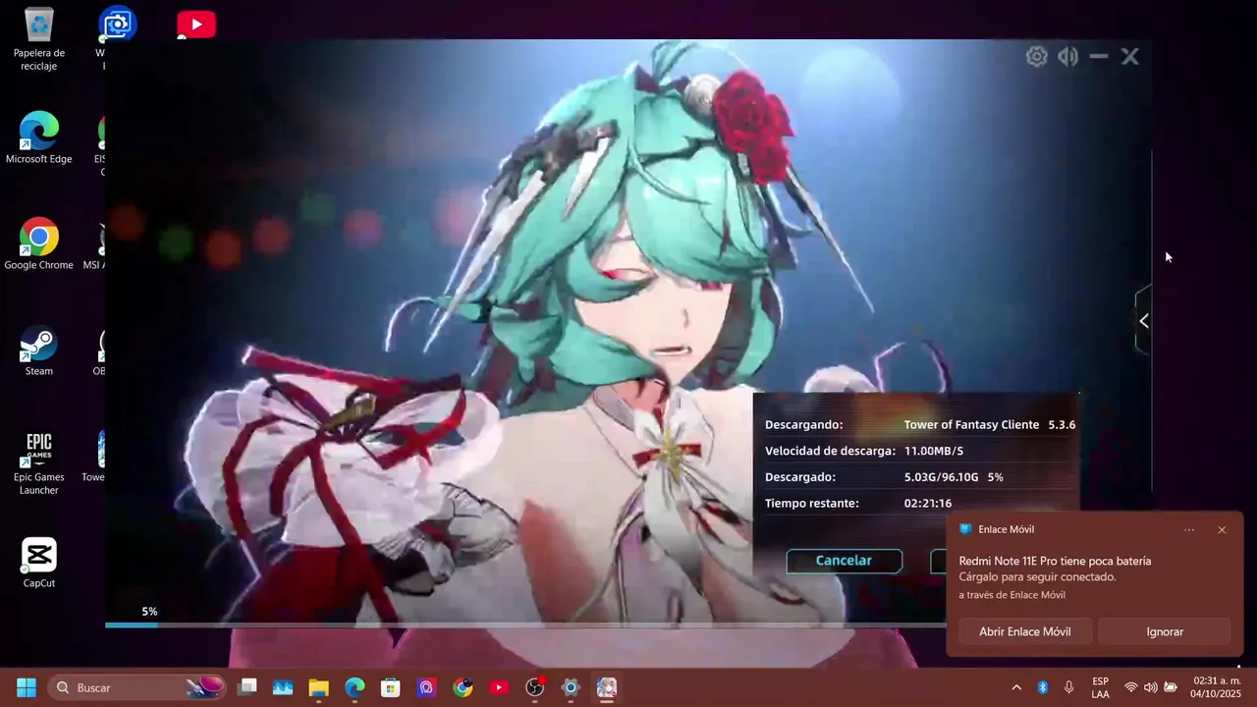Image resolution: width=1257 pixels, height=707 pixels.
Task: Open the YouTube desktop shortcut
Action: click(196, 26)
